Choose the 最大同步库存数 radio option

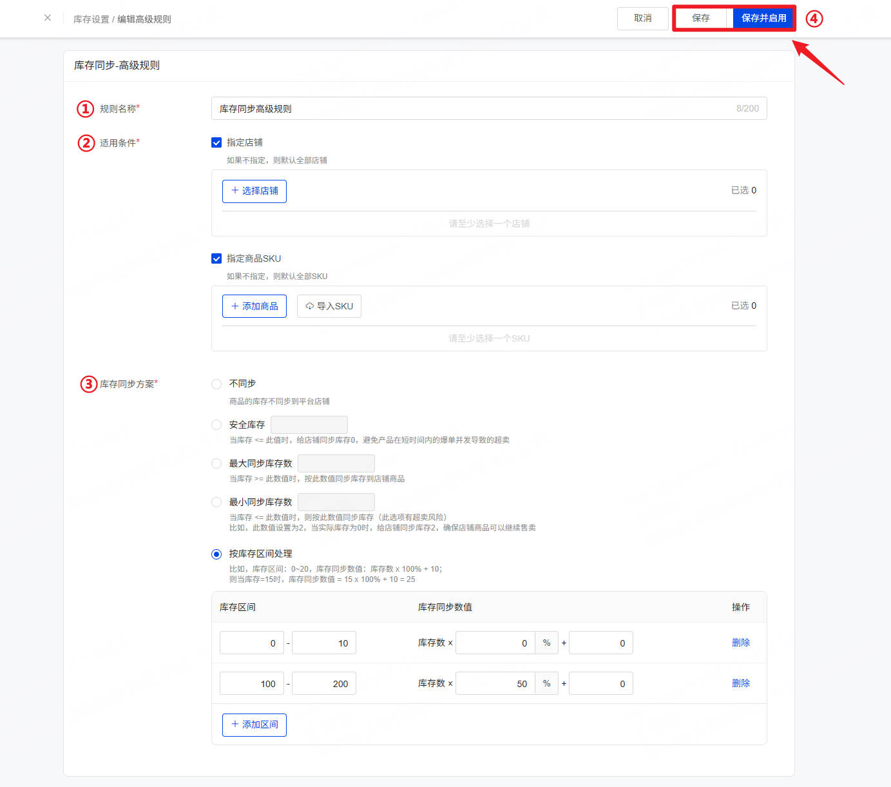216,464
